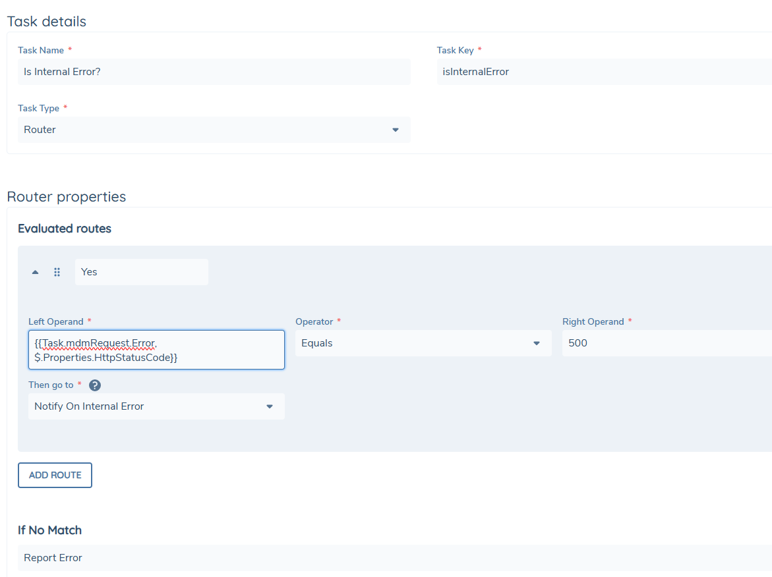Screen dimensions: 772x577
Task: Open the Operator dropdown showing Equals
Action: coord(423,343)
